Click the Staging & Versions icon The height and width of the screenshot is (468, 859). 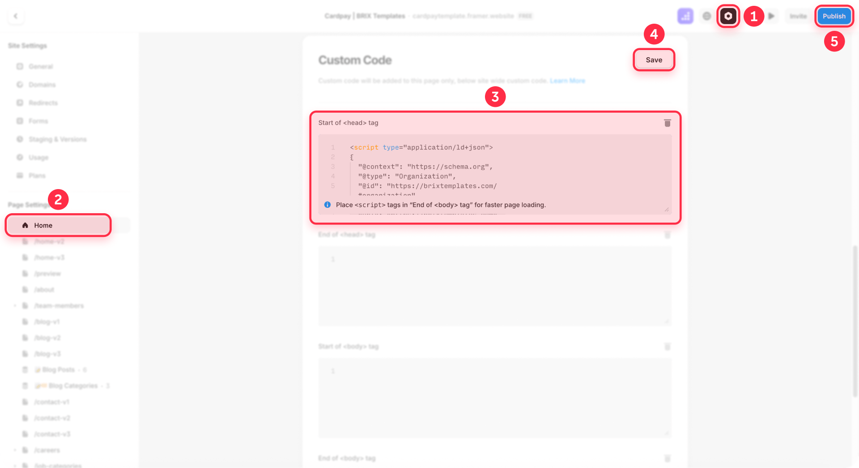20,139
